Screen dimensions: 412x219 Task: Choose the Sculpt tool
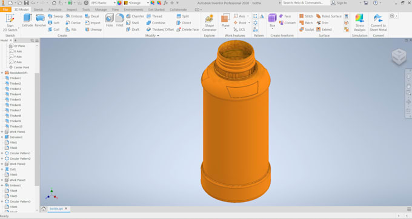(307, 30)
